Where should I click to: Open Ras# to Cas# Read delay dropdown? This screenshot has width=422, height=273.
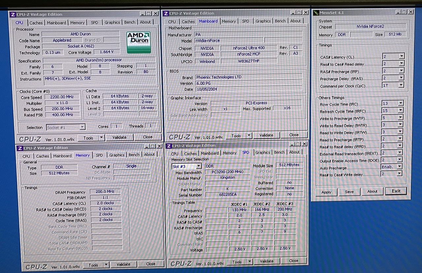pos(401,64)
